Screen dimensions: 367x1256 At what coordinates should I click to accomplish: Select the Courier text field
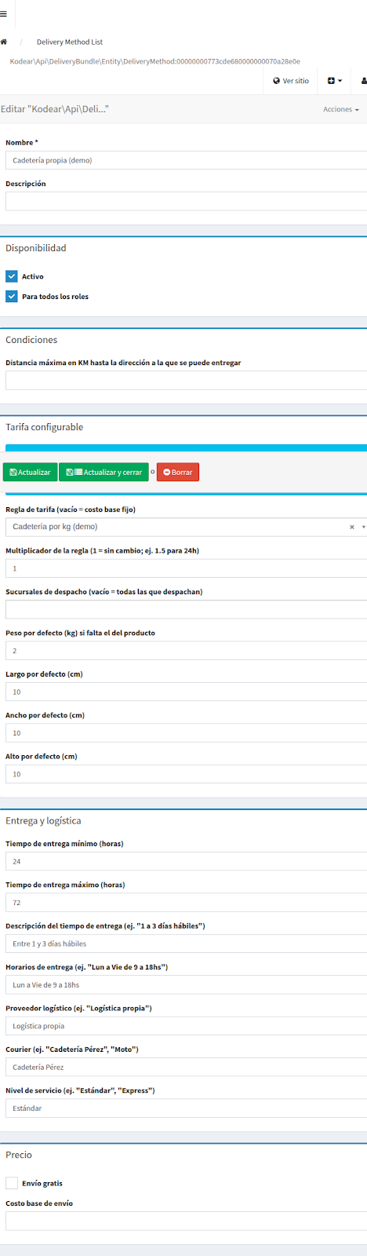(186, 1067)
